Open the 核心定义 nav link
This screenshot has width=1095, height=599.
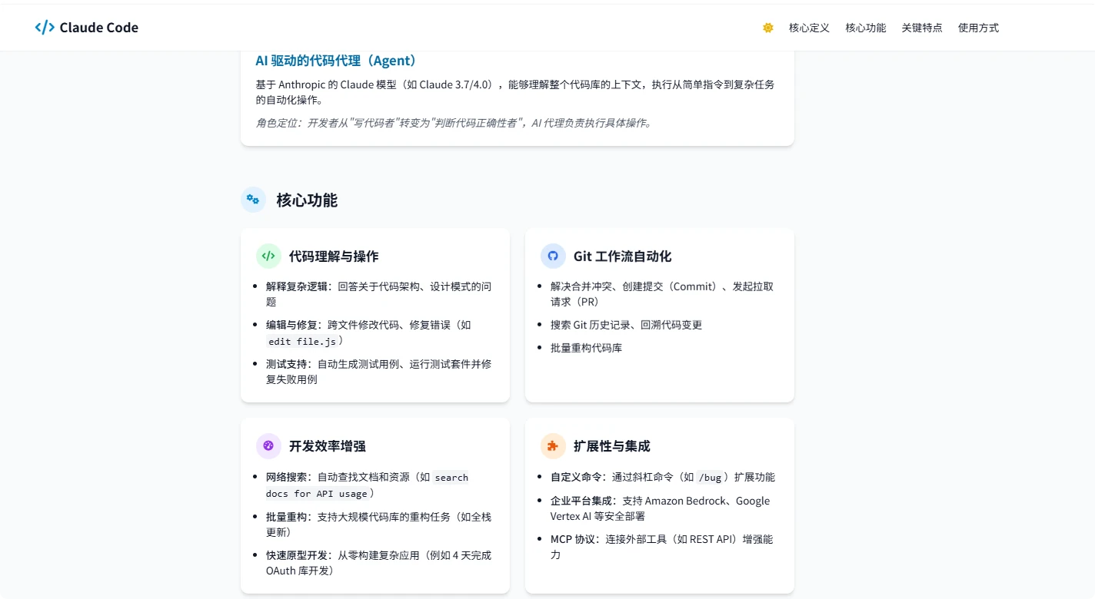[x=809, y=28]
